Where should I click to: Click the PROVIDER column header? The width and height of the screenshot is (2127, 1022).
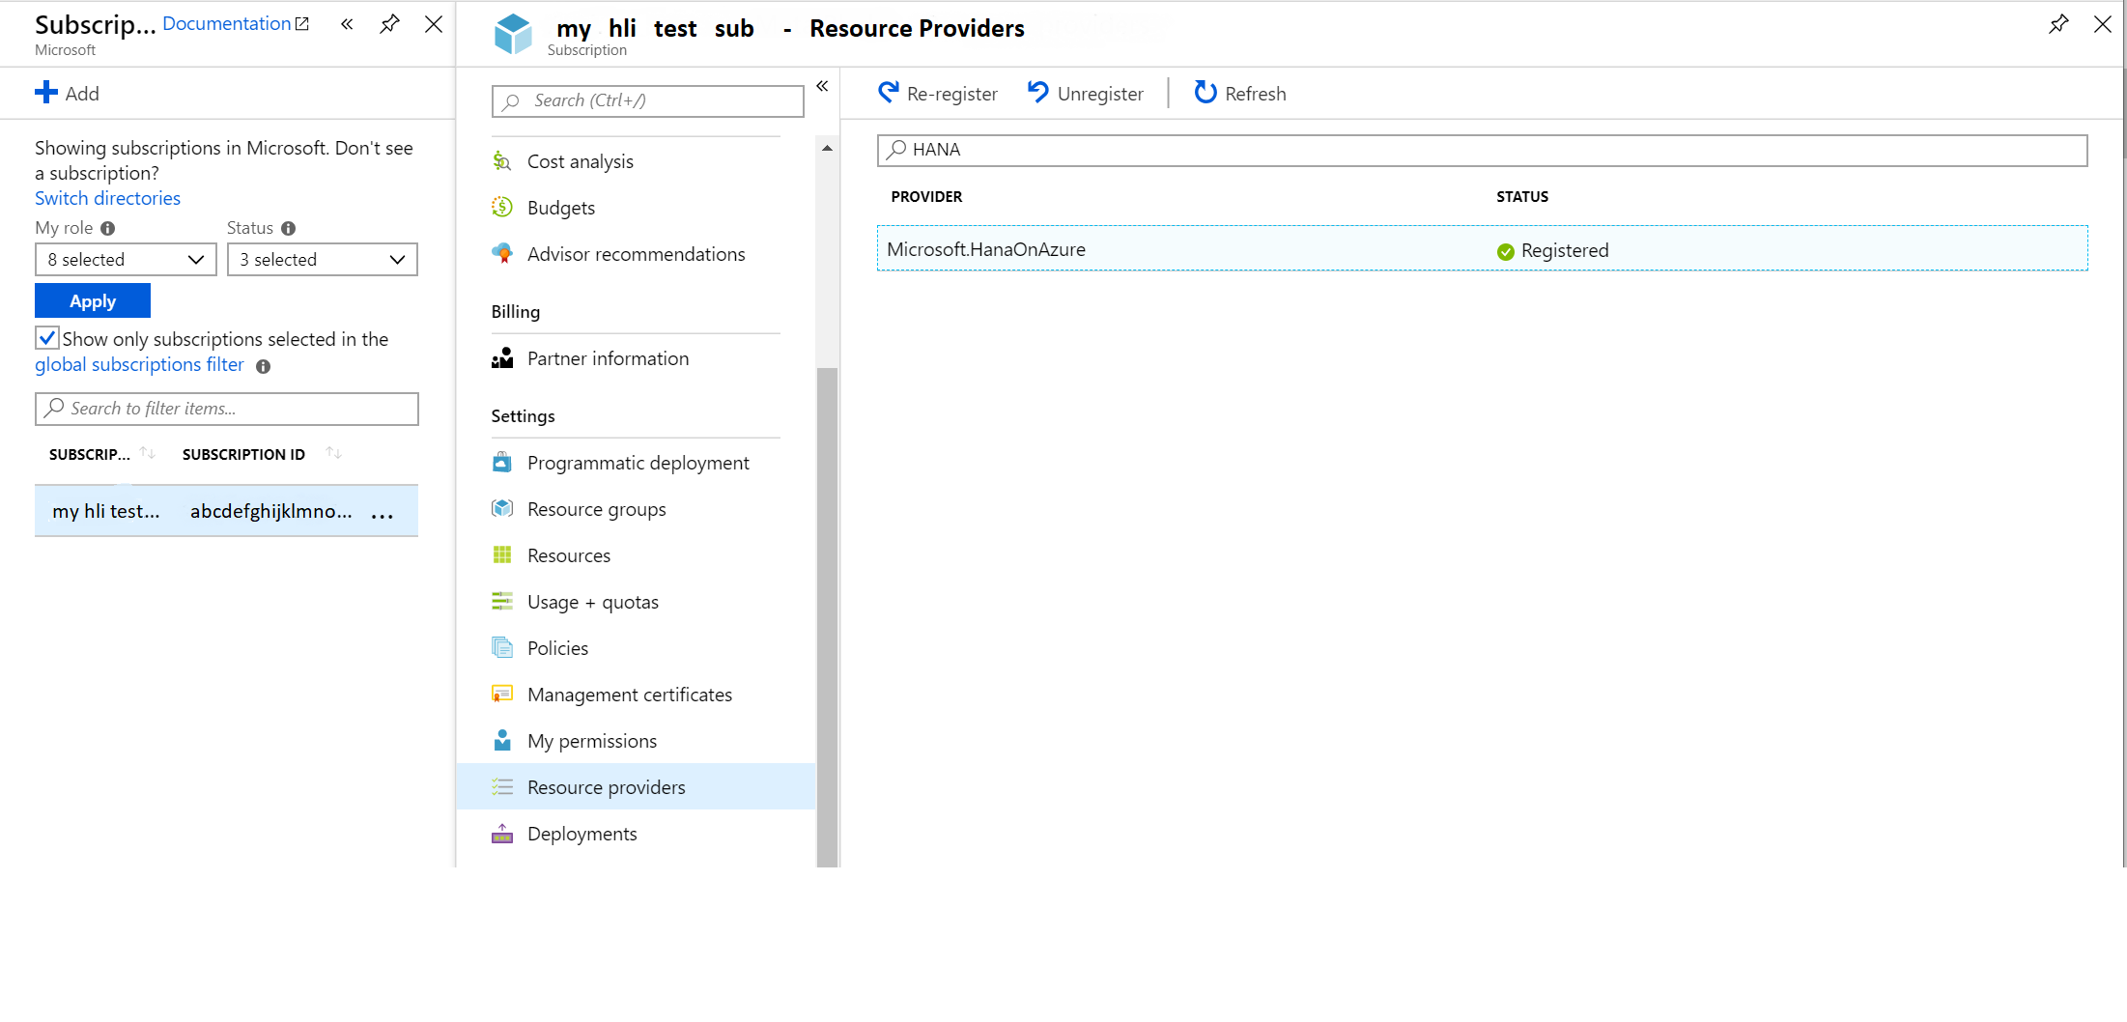pos(926,196)
